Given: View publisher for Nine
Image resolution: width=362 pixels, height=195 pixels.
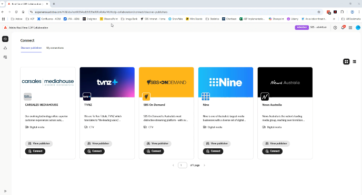Looking at the screenshot, I should tap(217, 144).
